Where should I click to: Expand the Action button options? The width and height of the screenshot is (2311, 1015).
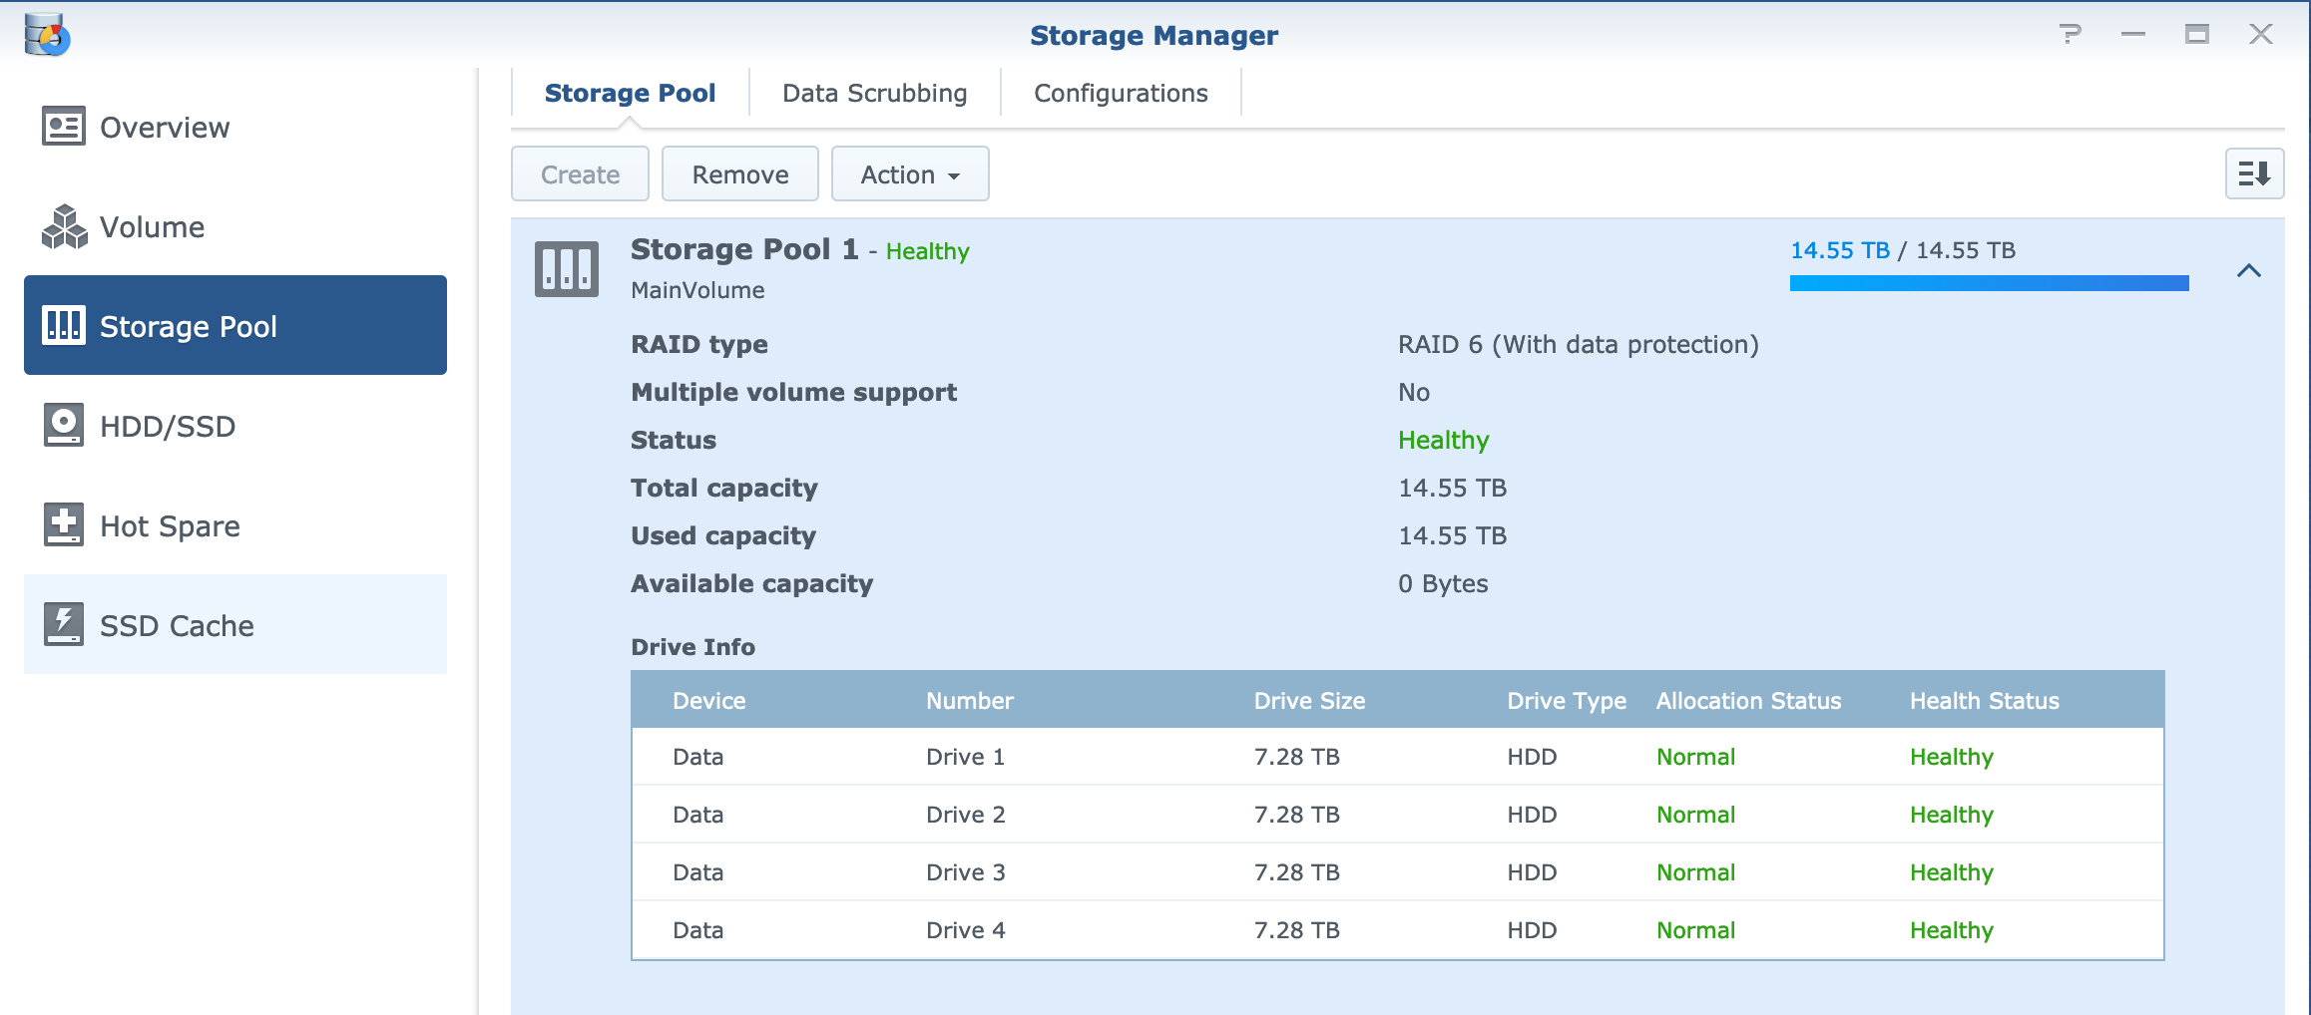click(x=909, y=172)
